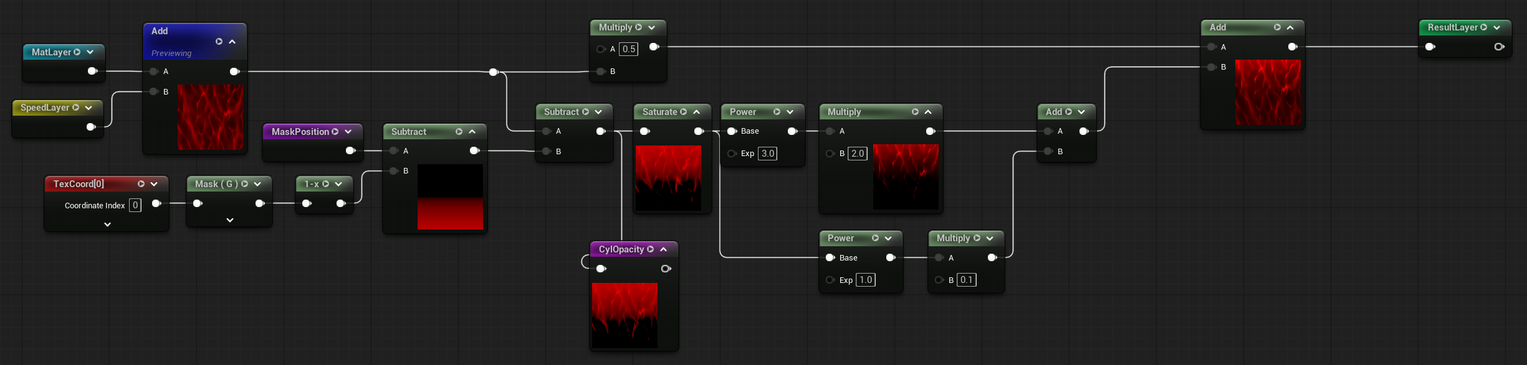Click the small icon beside the CylOpacity title

coord(651,249)
